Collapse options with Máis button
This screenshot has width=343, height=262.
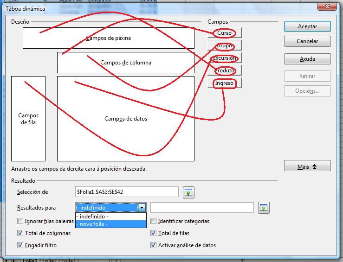[307, 166]
